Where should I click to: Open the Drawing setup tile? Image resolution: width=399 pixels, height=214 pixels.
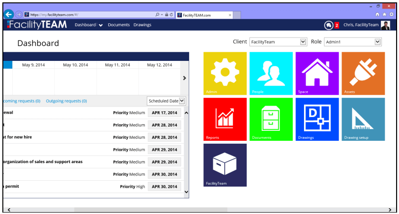coord(363,119)
